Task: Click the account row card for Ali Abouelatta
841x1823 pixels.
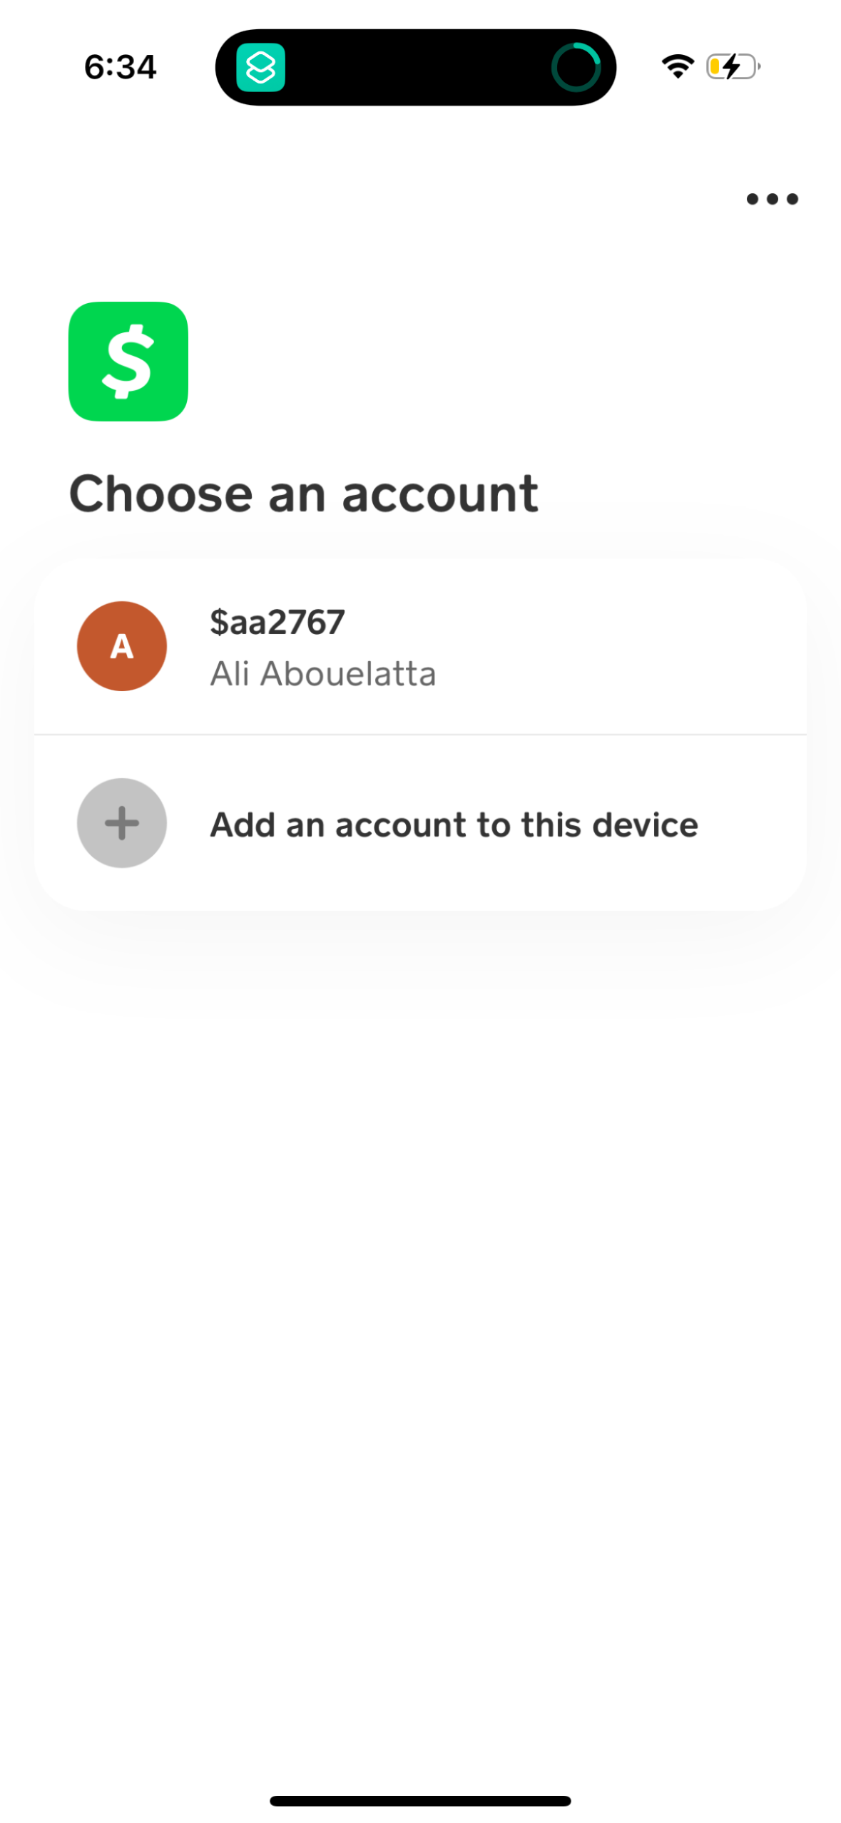Action: click(x=419, y=645)
